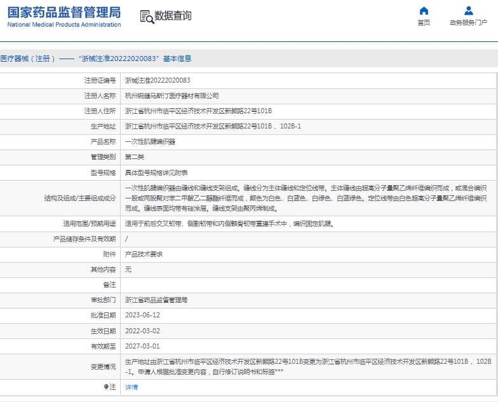The height and width of the screenshot is (402, 498).
Task: Click the 注册人住所 address value ending in 101B
Action: (198, 111)
